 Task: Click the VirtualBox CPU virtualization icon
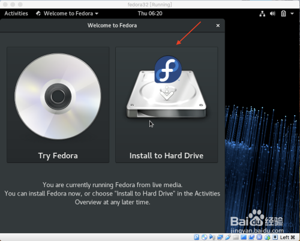click(259, 237)
